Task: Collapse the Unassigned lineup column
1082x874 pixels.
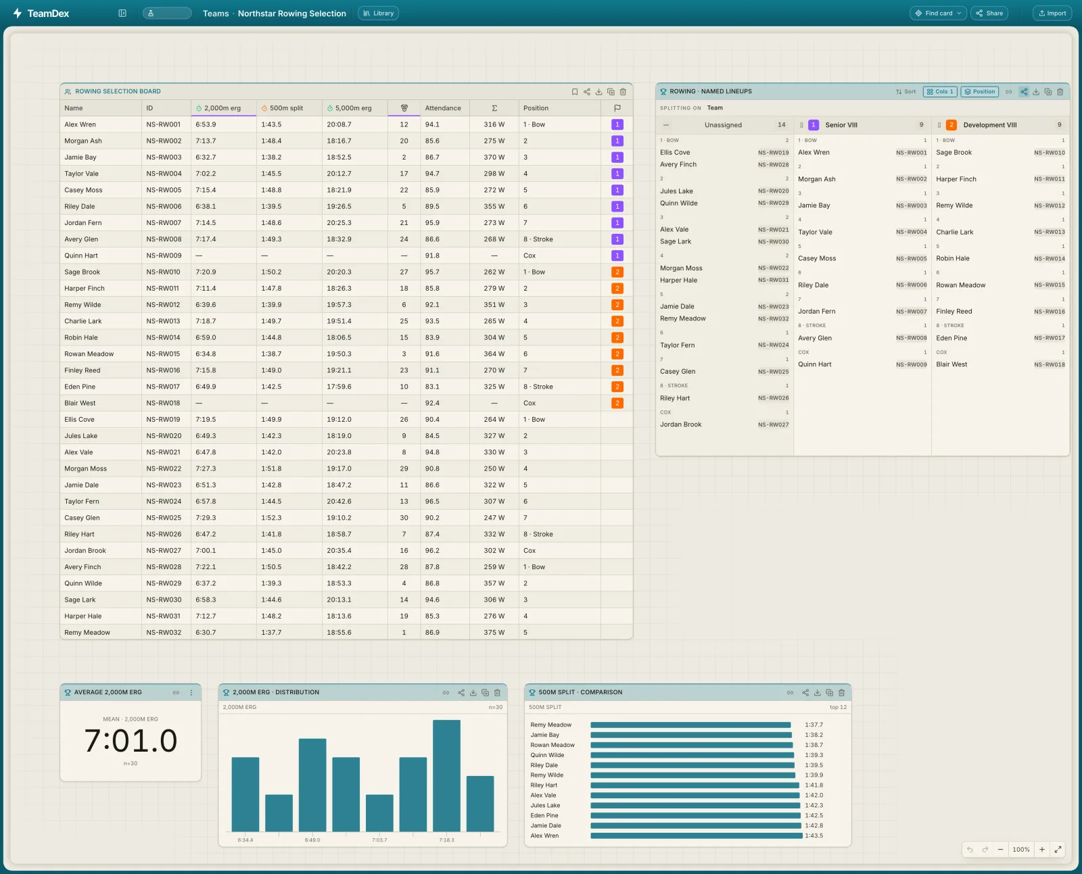Action: point(666,125)
